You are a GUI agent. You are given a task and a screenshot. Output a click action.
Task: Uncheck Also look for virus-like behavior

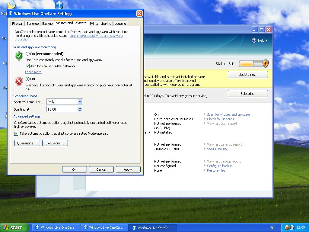point(28,66)
